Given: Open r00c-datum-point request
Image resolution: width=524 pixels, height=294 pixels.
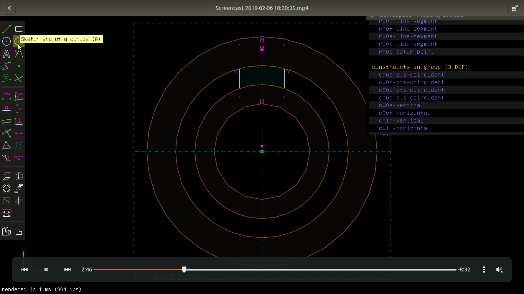Looking at the screenshot, I should point(406,52).
